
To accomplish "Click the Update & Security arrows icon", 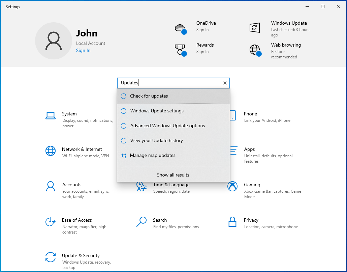I will 51,257.
